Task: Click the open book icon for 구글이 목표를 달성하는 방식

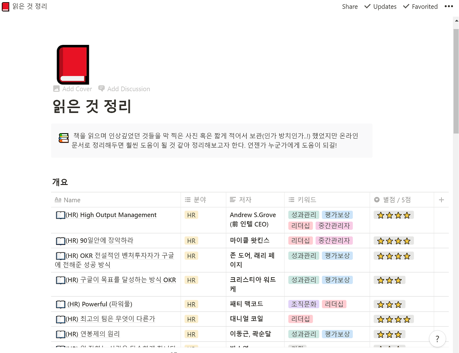Action: [x=61, y=280]
